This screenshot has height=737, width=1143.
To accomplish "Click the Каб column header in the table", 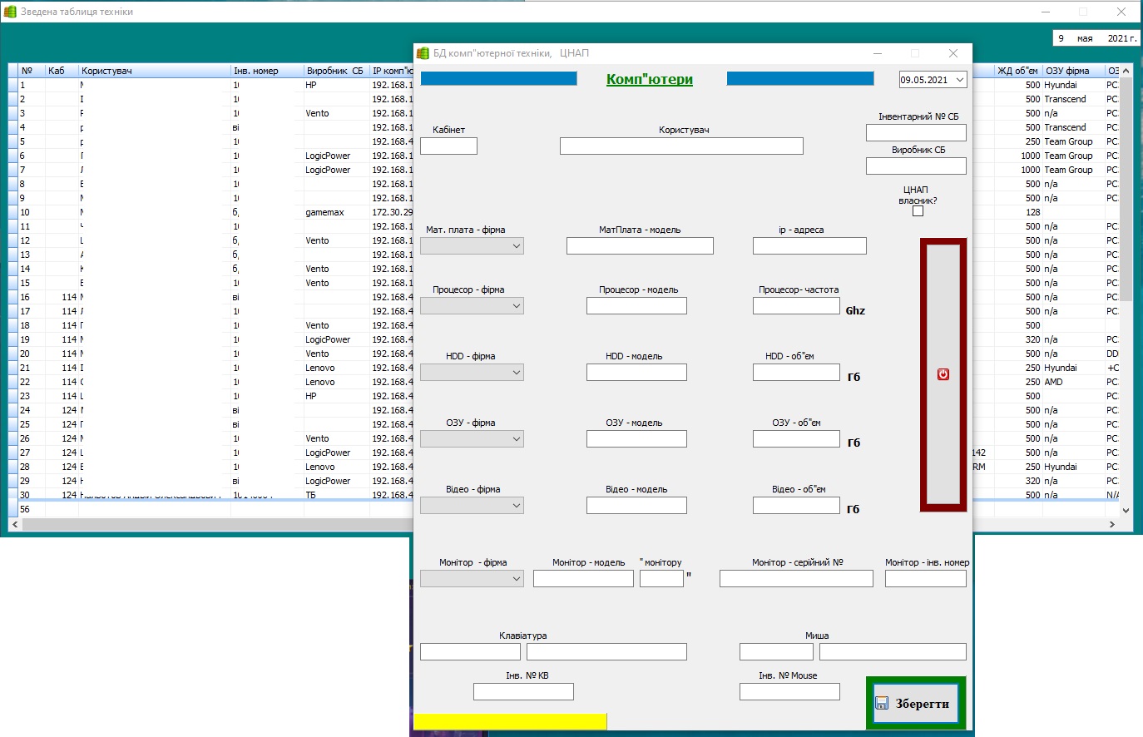I will tap(62, 71).
